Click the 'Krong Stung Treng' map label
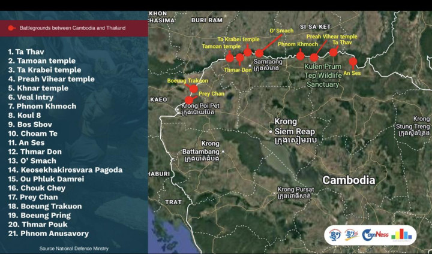Screen dimensions: 432x254 pyautogui.click(x=413, y=126)
